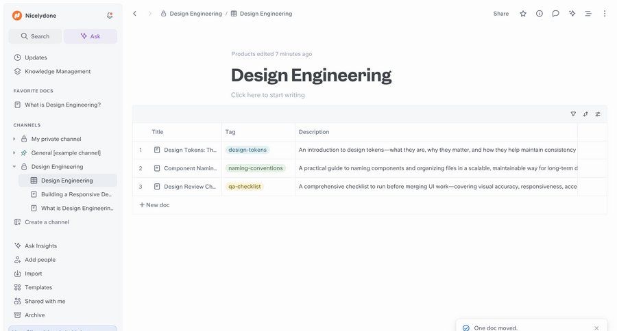Open notifications in sidebar header

[110, 15]
